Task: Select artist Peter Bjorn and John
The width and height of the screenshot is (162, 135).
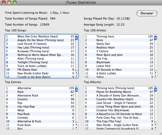Action: tap(119, 55)
